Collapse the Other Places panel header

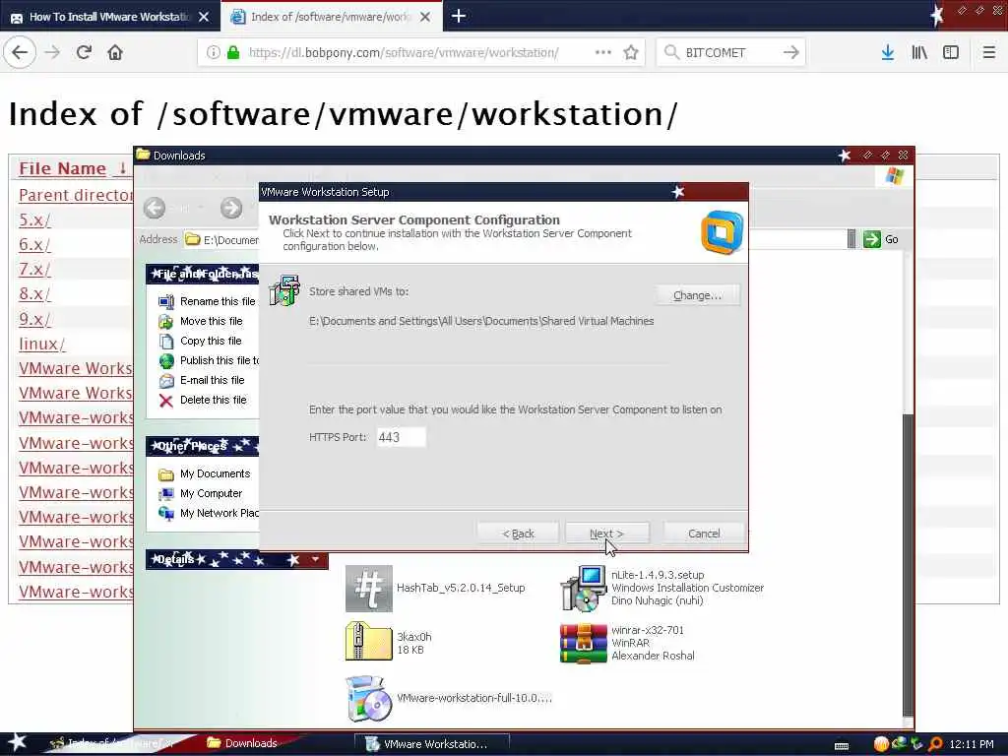[x=203, y=446]
